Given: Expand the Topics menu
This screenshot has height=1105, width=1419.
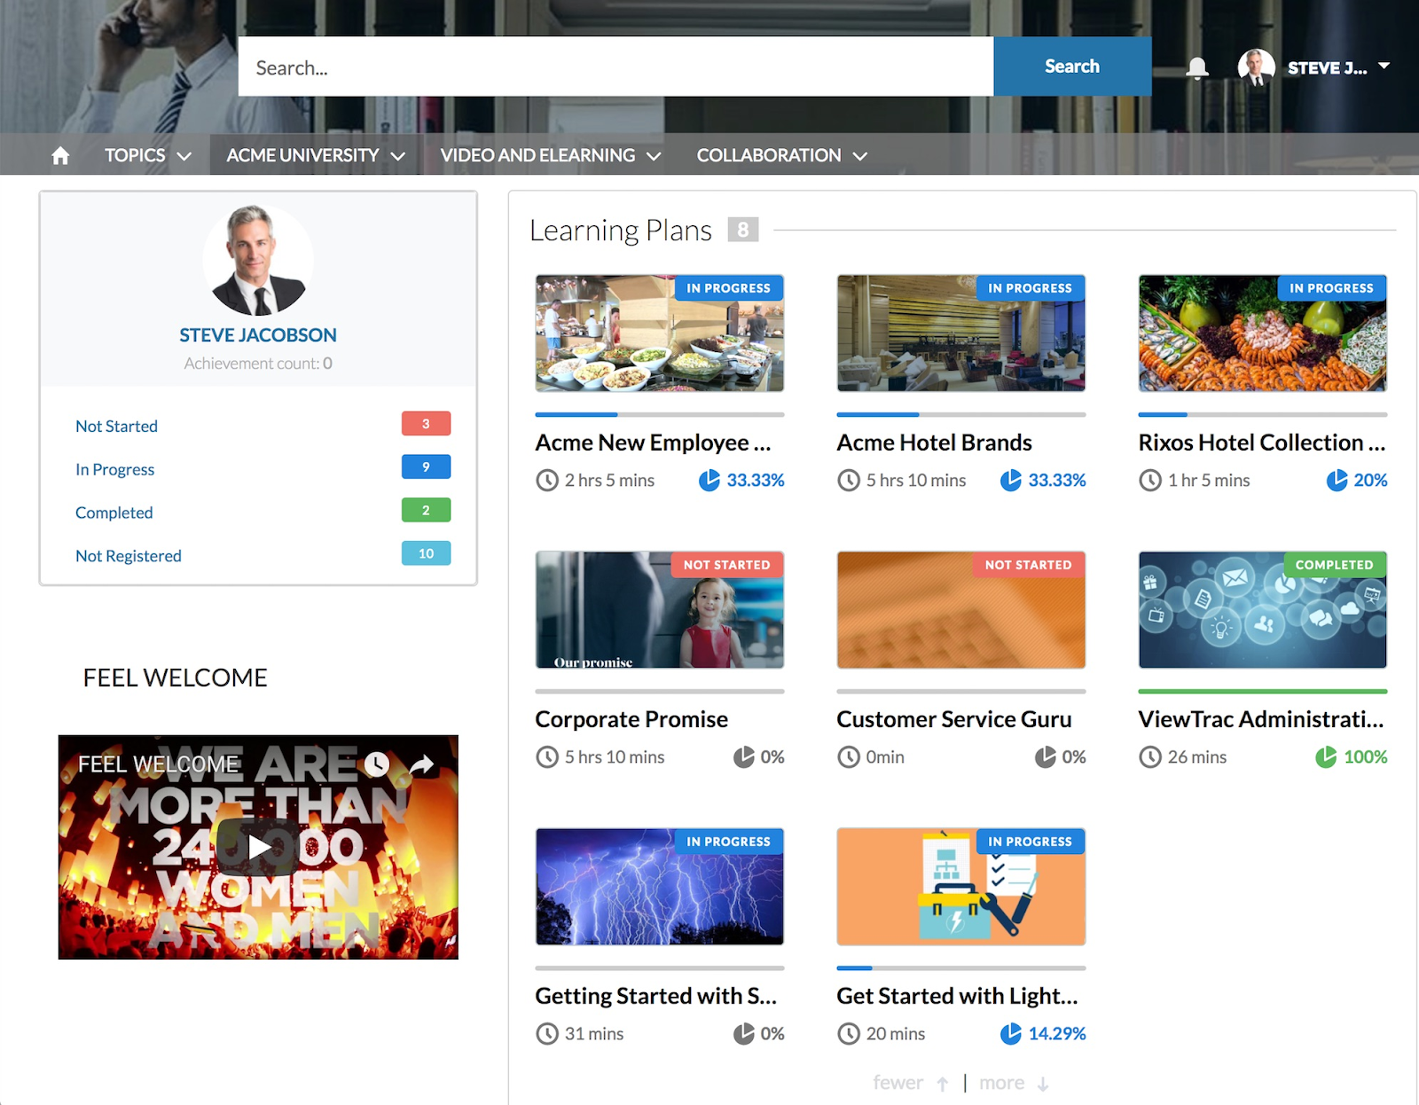Looking at the screenshot, I should pyautogui.click(x=147, y=155).
